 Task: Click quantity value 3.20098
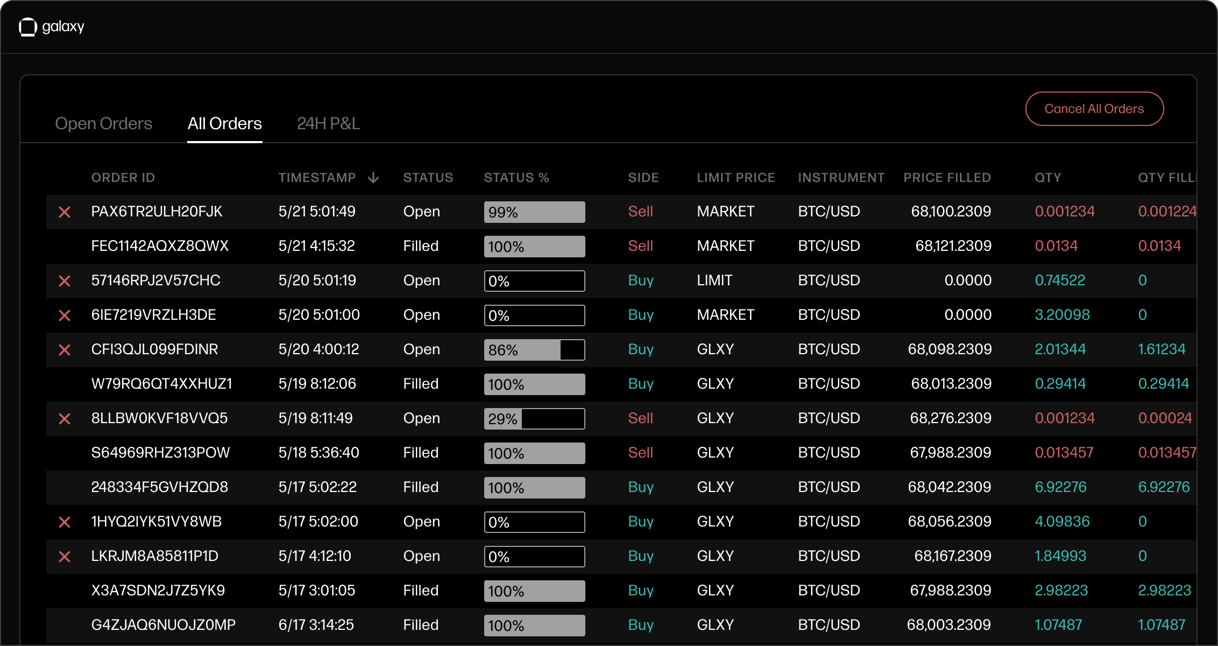[1063, 315]
